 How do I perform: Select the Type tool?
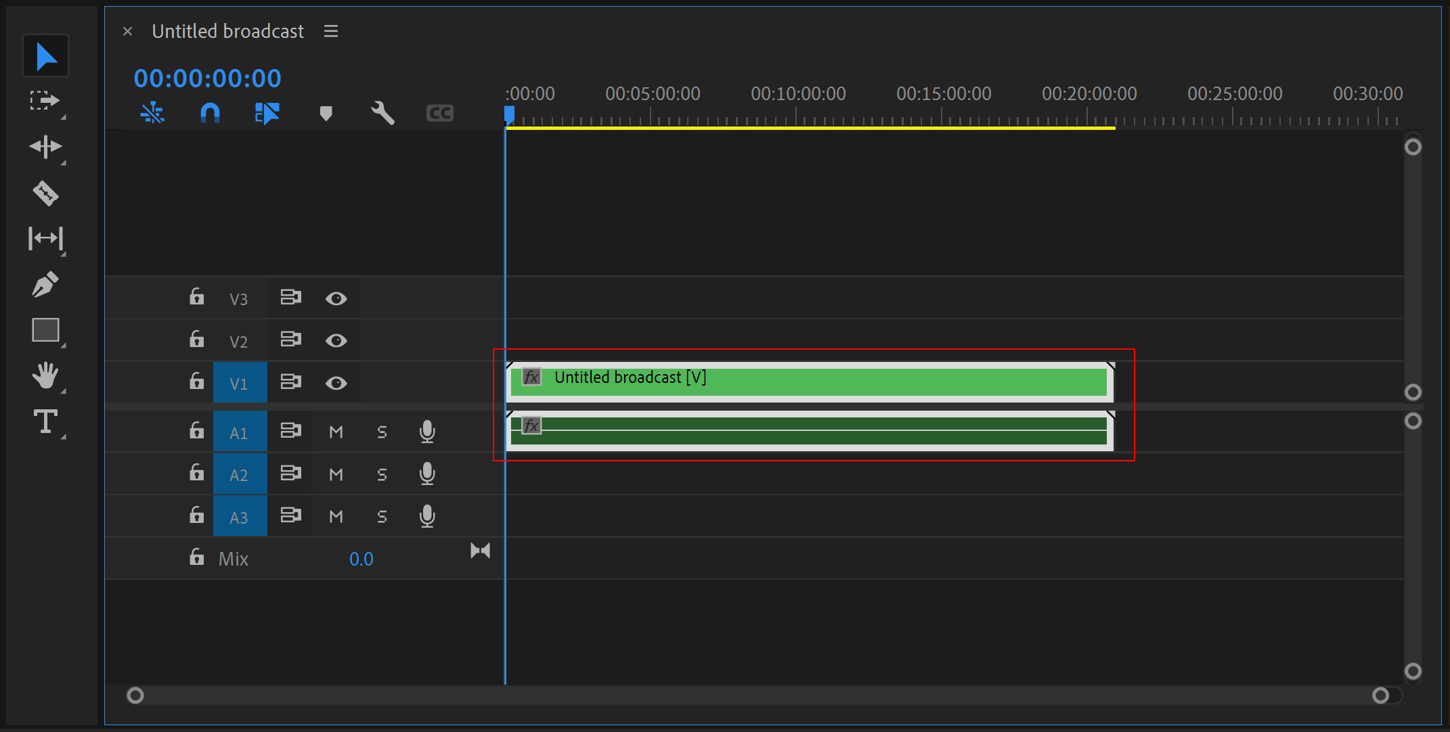click(x=45, y=421)
